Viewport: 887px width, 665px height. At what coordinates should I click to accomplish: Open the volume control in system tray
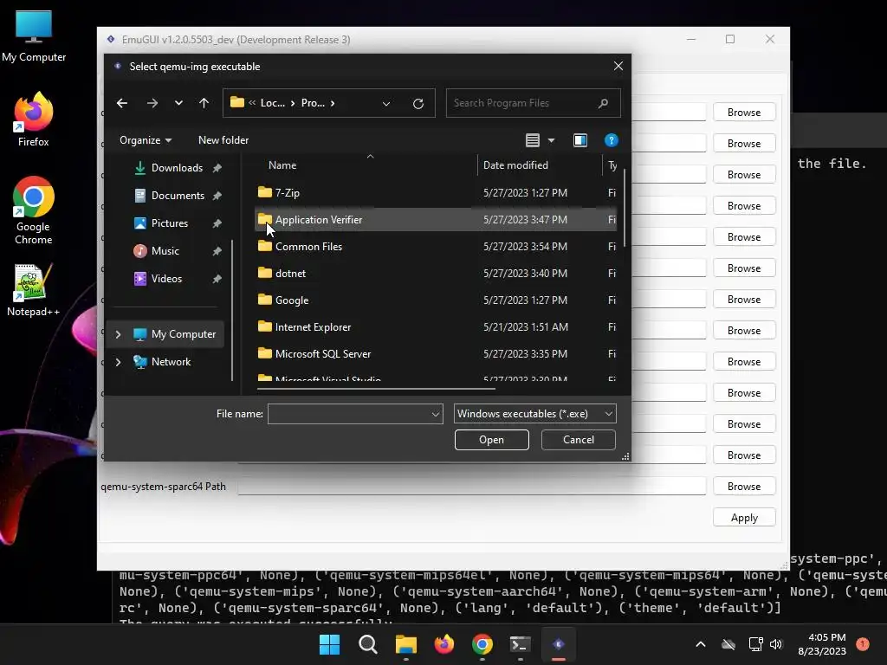(776, 644)
